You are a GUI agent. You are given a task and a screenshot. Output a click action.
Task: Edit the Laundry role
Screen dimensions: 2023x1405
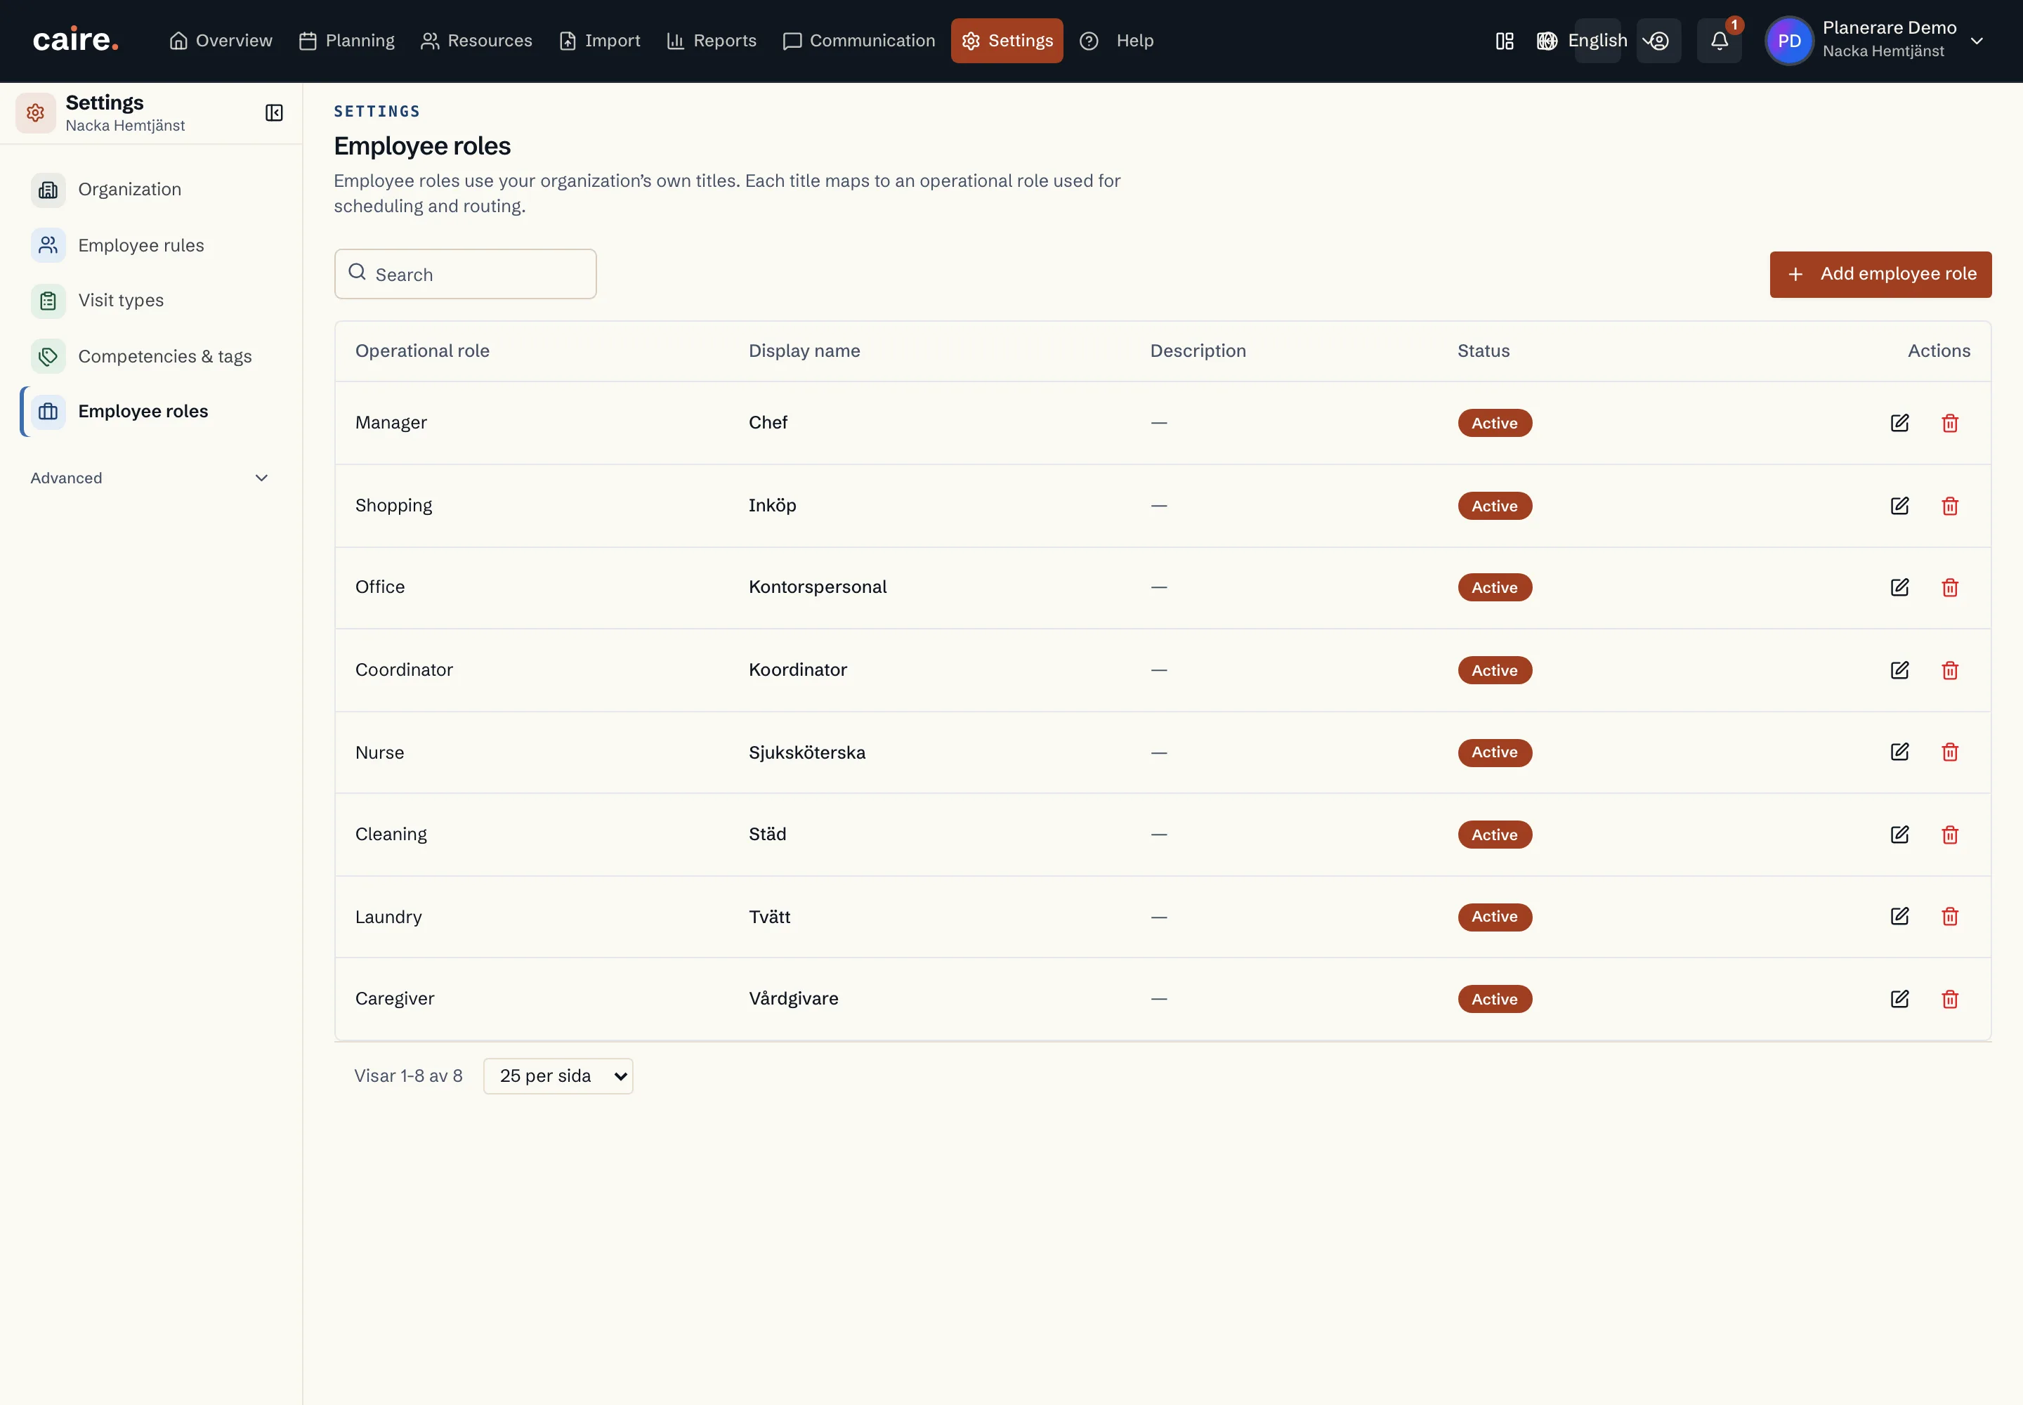1900,917
